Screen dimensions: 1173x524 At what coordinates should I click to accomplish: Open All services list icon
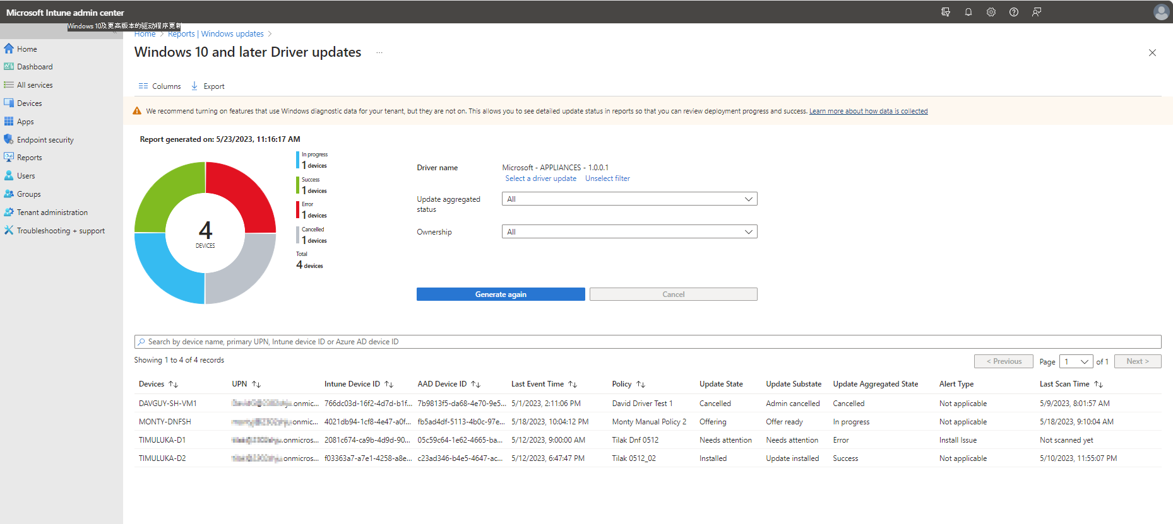pos(9,85)
